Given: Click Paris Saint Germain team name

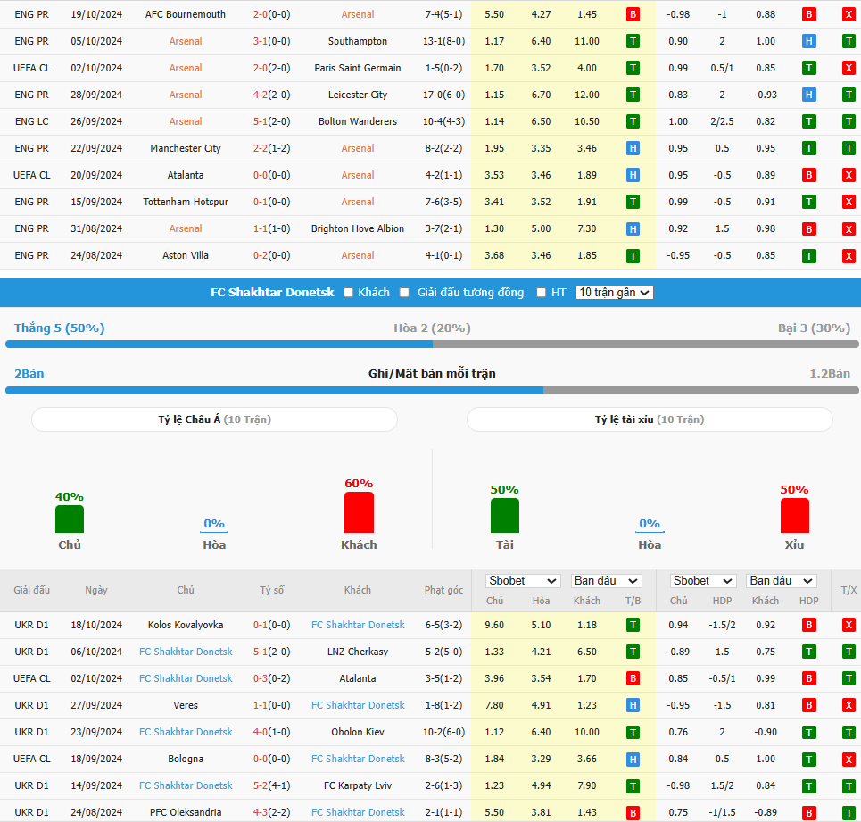Looking at the screenshot, I should (x=358, y=68).
